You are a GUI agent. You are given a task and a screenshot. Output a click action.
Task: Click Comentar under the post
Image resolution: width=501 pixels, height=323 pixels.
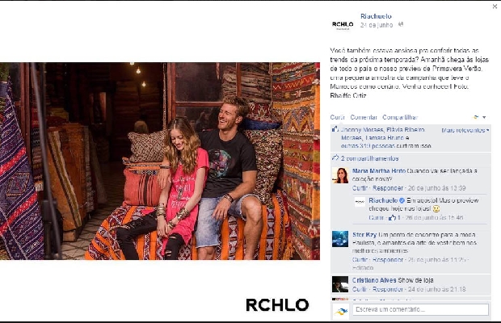364,117
